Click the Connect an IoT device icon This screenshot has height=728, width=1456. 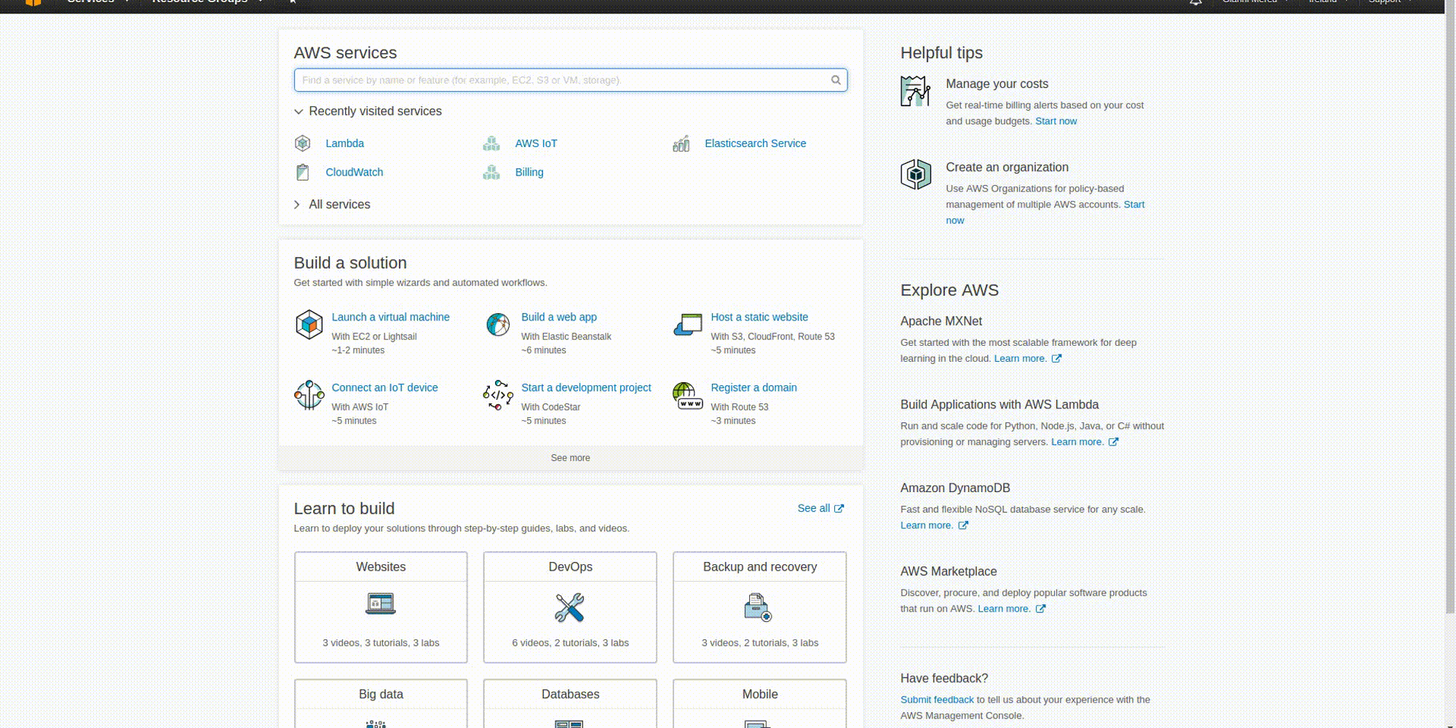click(309, 395)
